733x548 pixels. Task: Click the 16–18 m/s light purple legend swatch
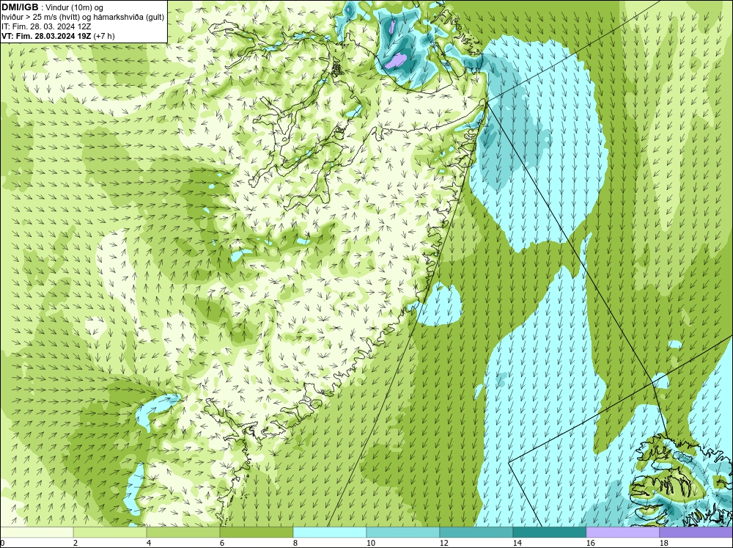(622, 532)
